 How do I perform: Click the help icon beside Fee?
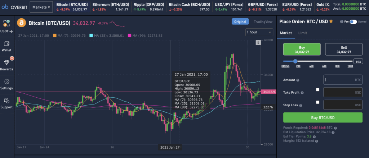pos(342,22)
